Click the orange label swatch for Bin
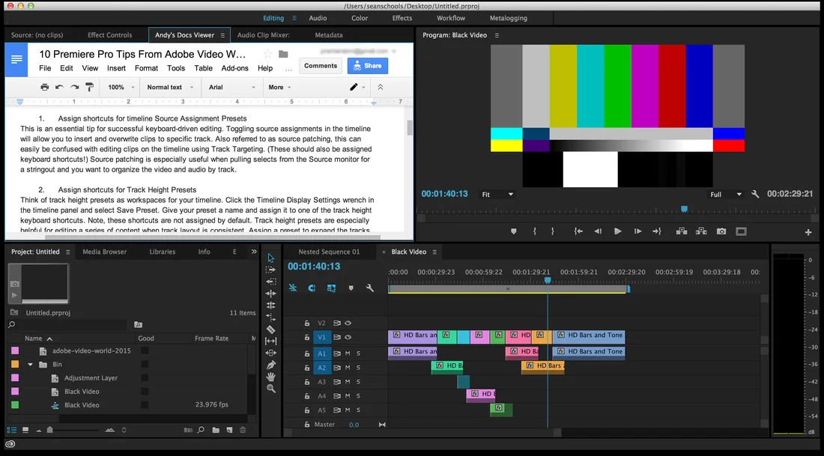The image size is (824, 456). (15, 364)
